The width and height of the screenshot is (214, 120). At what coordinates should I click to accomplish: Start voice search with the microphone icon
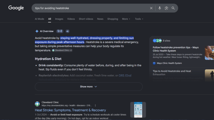coord(160,8)
